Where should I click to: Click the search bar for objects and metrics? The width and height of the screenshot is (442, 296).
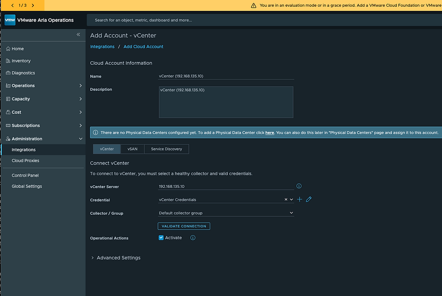pyautogui.click(x=264, y=20)
